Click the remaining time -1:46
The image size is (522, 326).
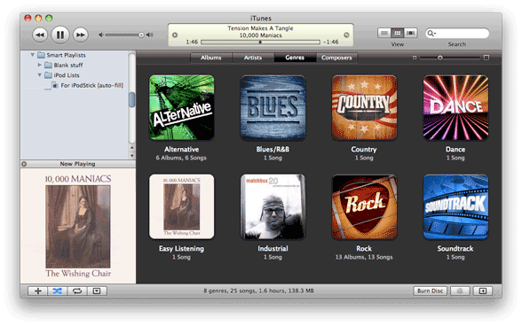pyautogui.click(x=331, y=43)
